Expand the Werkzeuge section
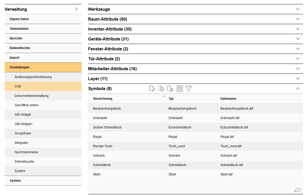 pos(298,9)
